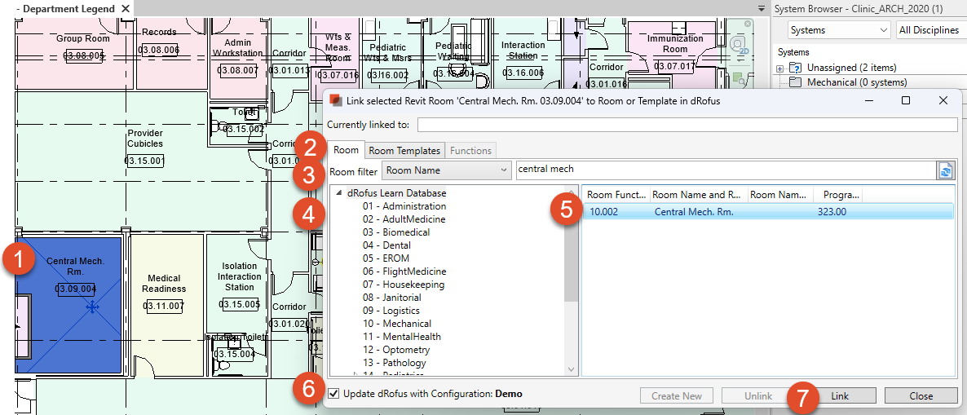Click the 2D navigation wheel icon
The height and width of the screenshot is (415, 967).
738,45
